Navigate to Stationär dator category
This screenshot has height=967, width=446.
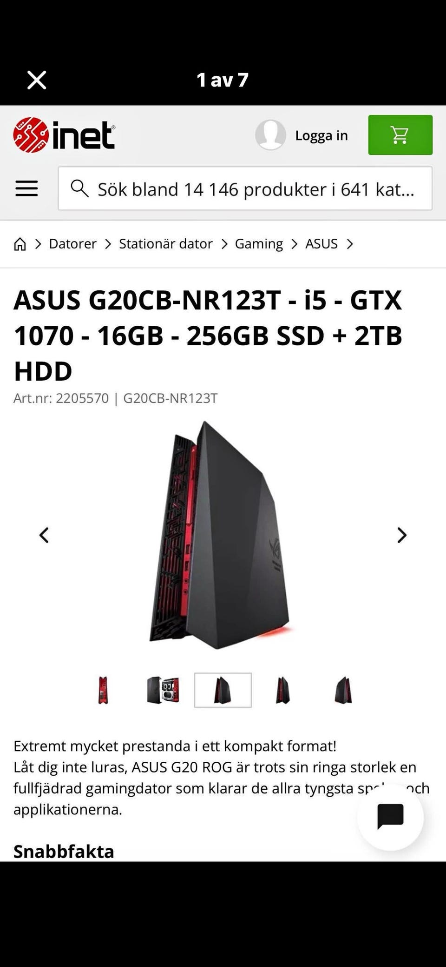tap(166, 244)
